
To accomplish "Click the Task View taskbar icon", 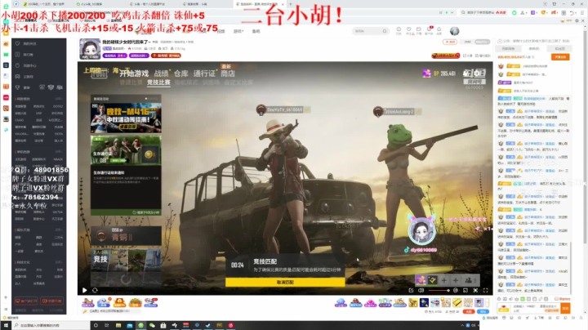I will [x=107, y=325].
